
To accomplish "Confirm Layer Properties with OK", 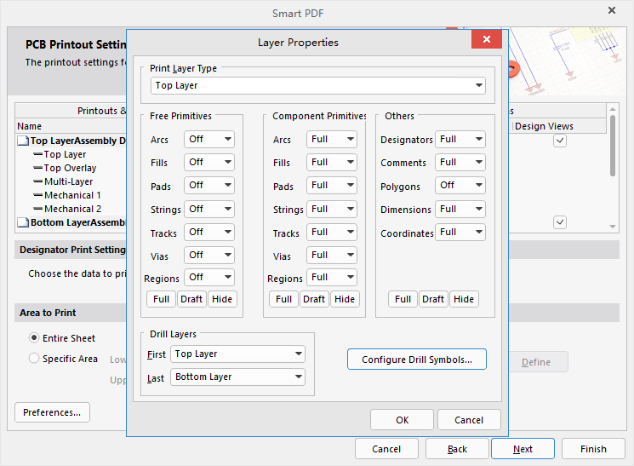I will [x=403, y=420].
